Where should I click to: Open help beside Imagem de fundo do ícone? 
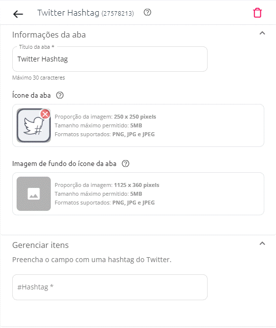tap(126, 164)
